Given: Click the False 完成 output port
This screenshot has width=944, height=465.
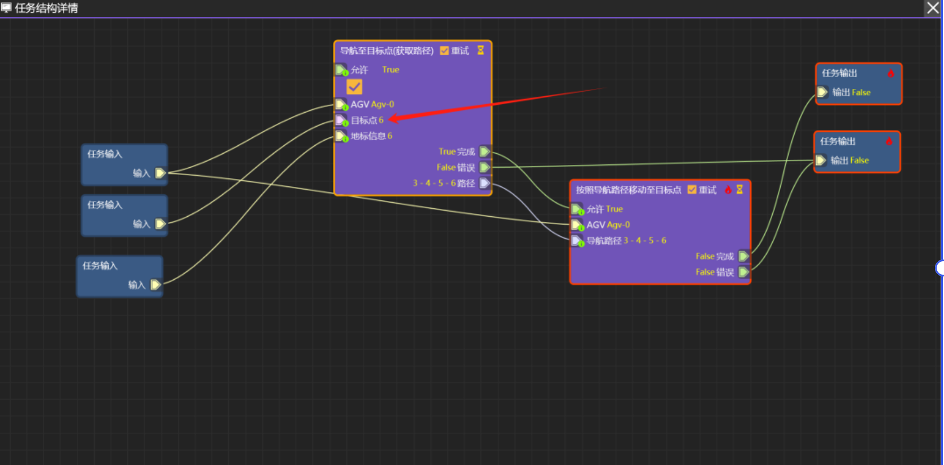Looking at the screenshot, I should tap(743, 256).
